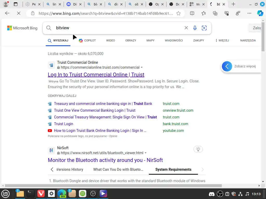Select the System Requirements tab
The width and height of the screenshot is (266, 199).
click(173, 169)
